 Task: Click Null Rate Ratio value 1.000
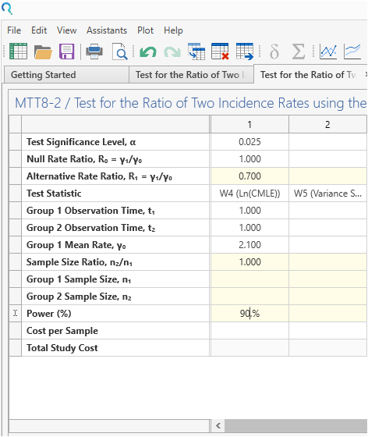249,159
